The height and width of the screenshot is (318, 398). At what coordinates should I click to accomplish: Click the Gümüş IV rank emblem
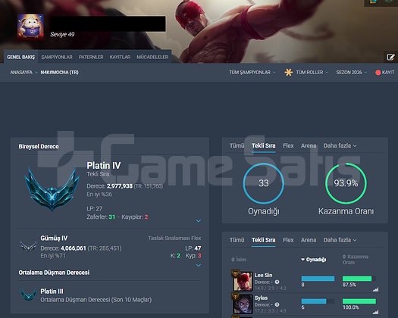click(28, 246)
